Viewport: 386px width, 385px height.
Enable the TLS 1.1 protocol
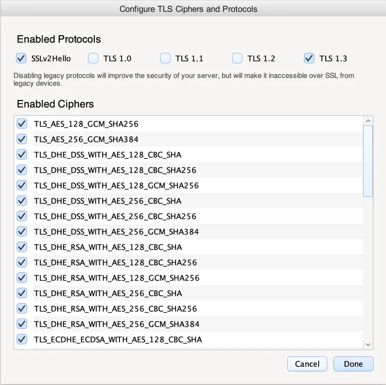pos(165,58)
